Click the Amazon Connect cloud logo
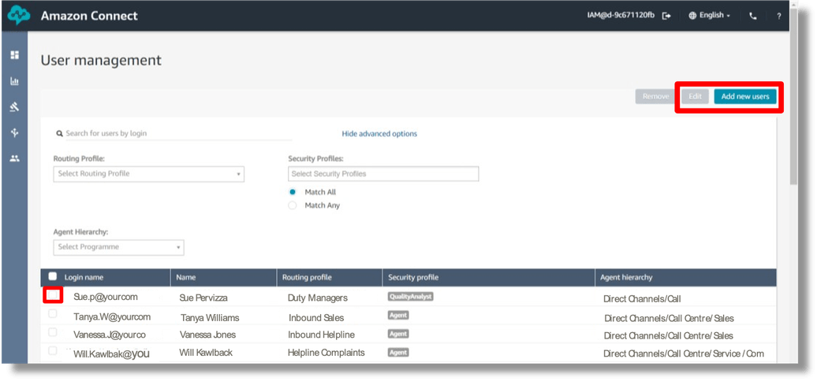This screenshot has height=381, width=817. click(20, 16)
